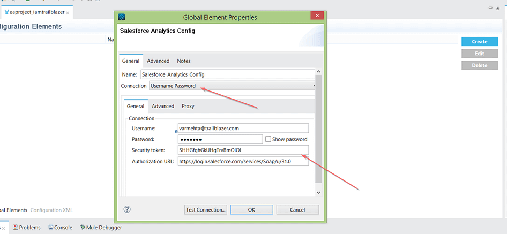Open the inner Advanced connection tab
The height and width of the screenshot is (234, 507).
tap(163, 106)
